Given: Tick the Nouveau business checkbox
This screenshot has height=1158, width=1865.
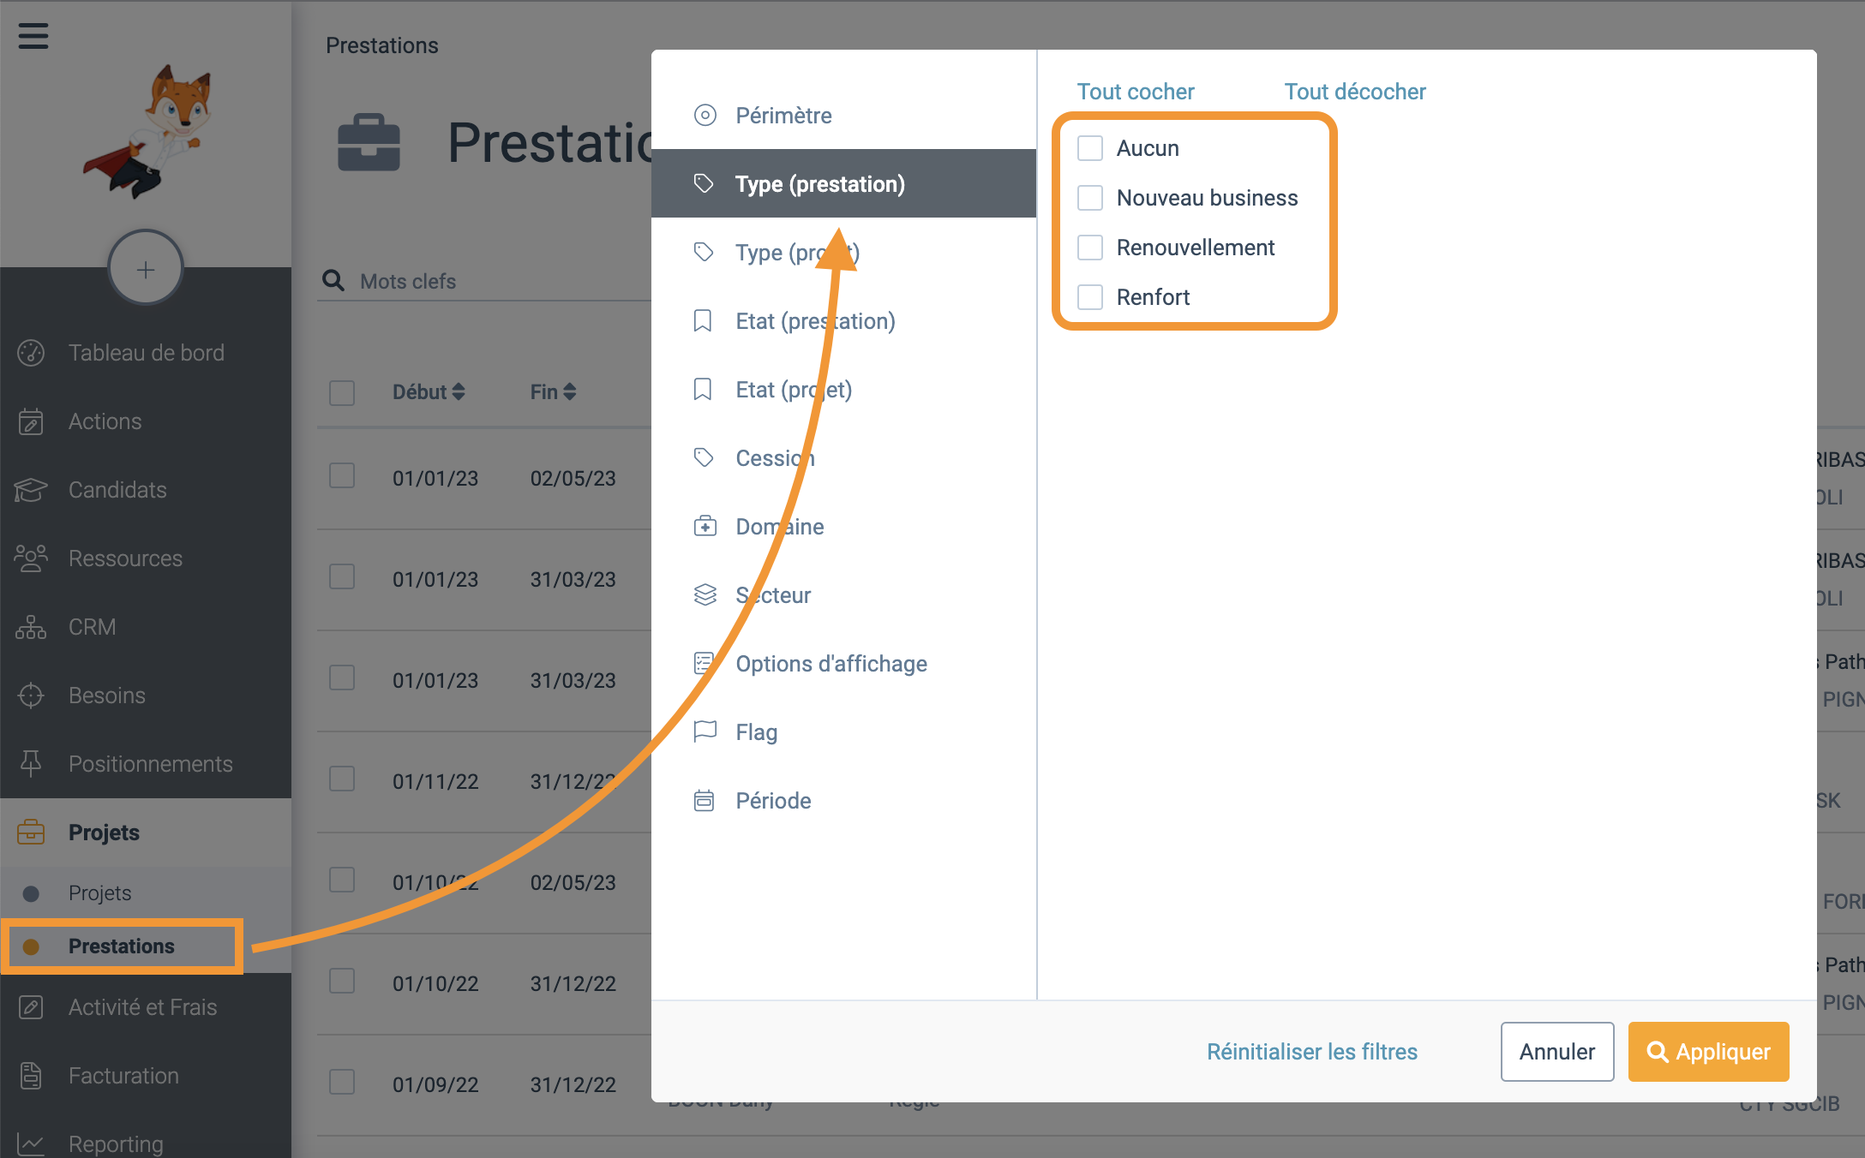Looking at the screenshot, I should coord(1090,198).
